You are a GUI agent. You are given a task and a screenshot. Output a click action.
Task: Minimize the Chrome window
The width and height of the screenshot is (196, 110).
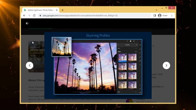162,8
